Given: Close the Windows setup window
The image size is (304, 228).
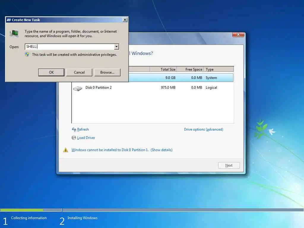Looking at the screenshot, I should 238,34.
